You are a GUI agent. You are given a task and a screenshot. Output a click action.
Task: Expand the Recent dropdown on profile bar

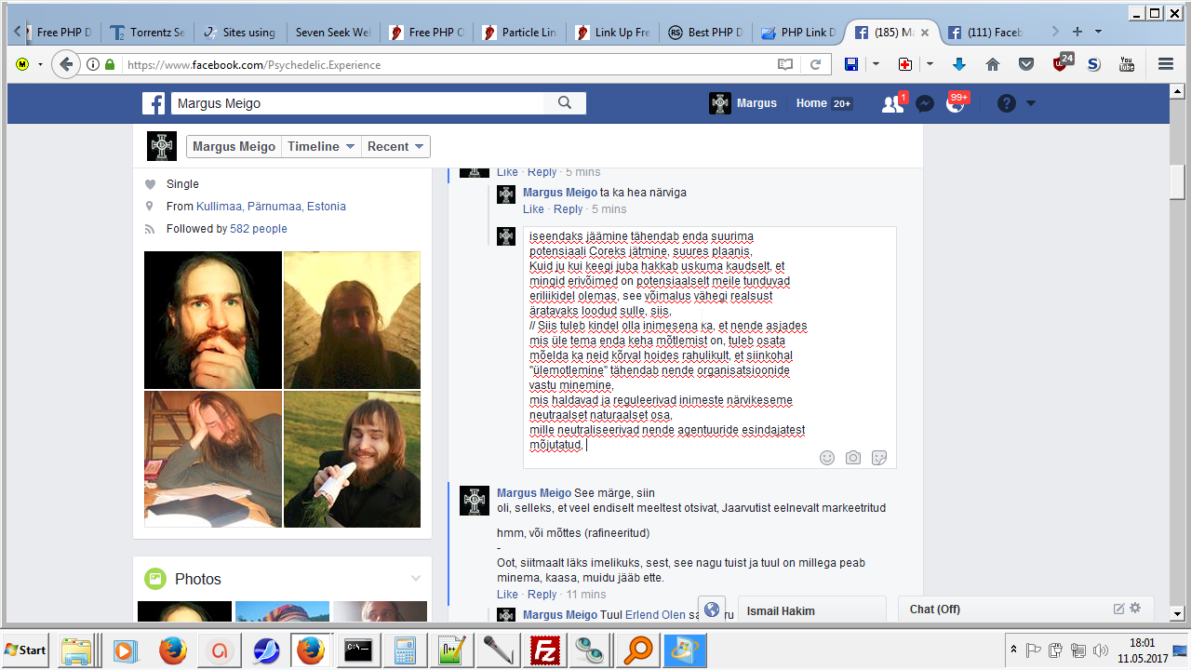tap(395, 146)
